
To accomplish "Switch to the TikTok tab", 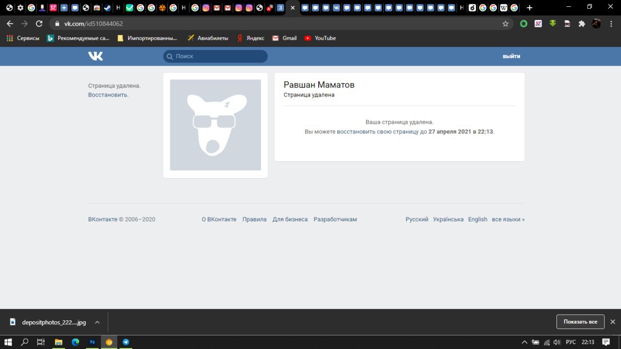I will [472, 8].
